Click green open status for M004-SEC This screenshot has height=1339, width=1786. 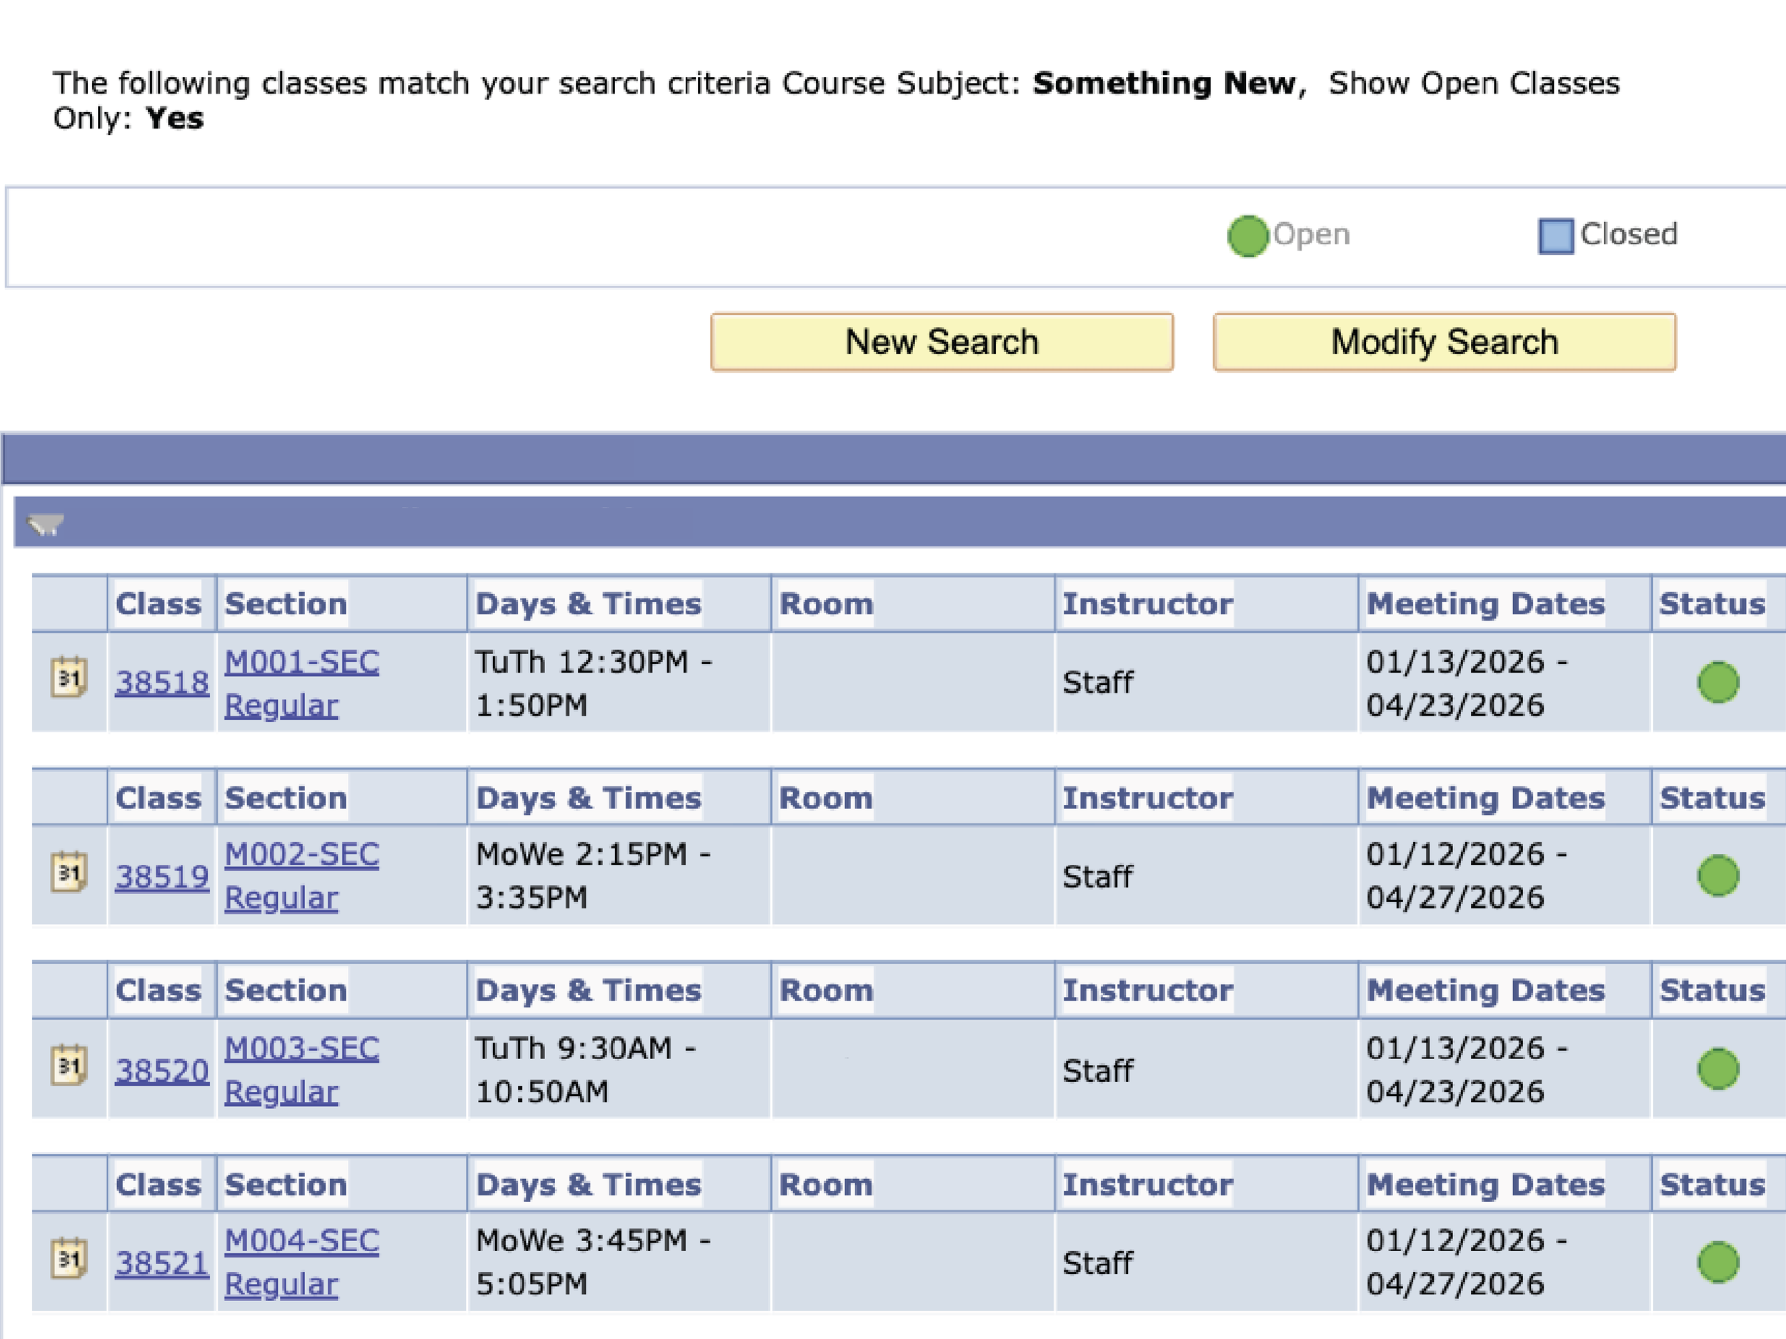pyautogui.click(x=1717, y=1263)
